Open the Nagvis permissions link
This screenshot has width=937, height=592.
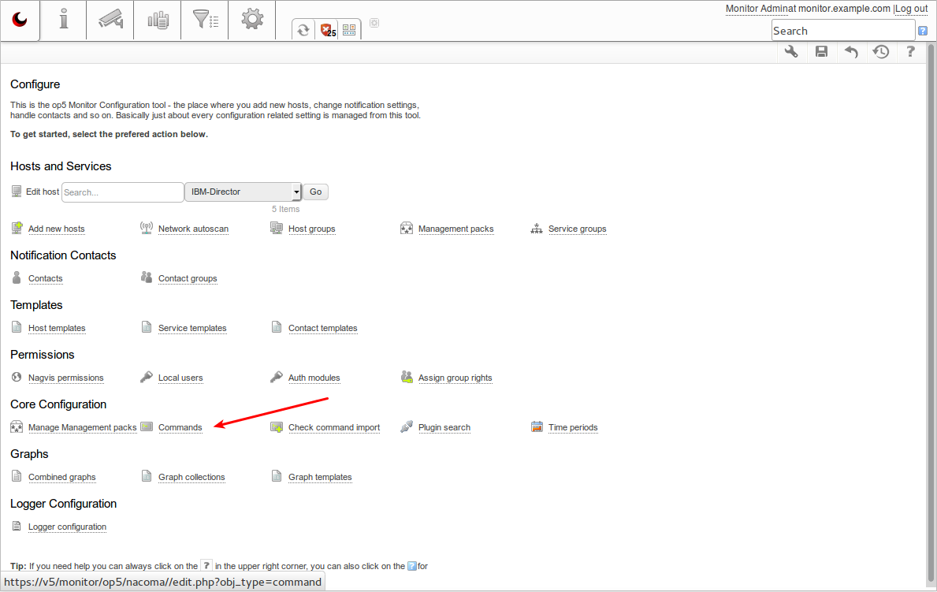[x=65, y=378]
